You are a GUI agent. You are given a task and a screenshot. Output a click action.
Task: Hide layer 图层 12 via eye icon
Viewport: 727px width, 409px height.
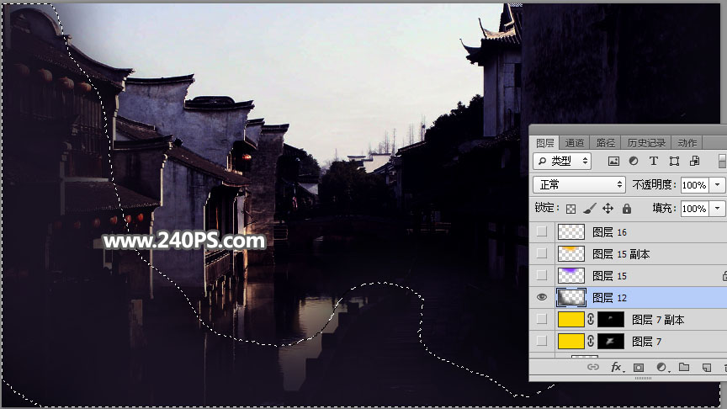pyautogui.click(x=542, y=297)
